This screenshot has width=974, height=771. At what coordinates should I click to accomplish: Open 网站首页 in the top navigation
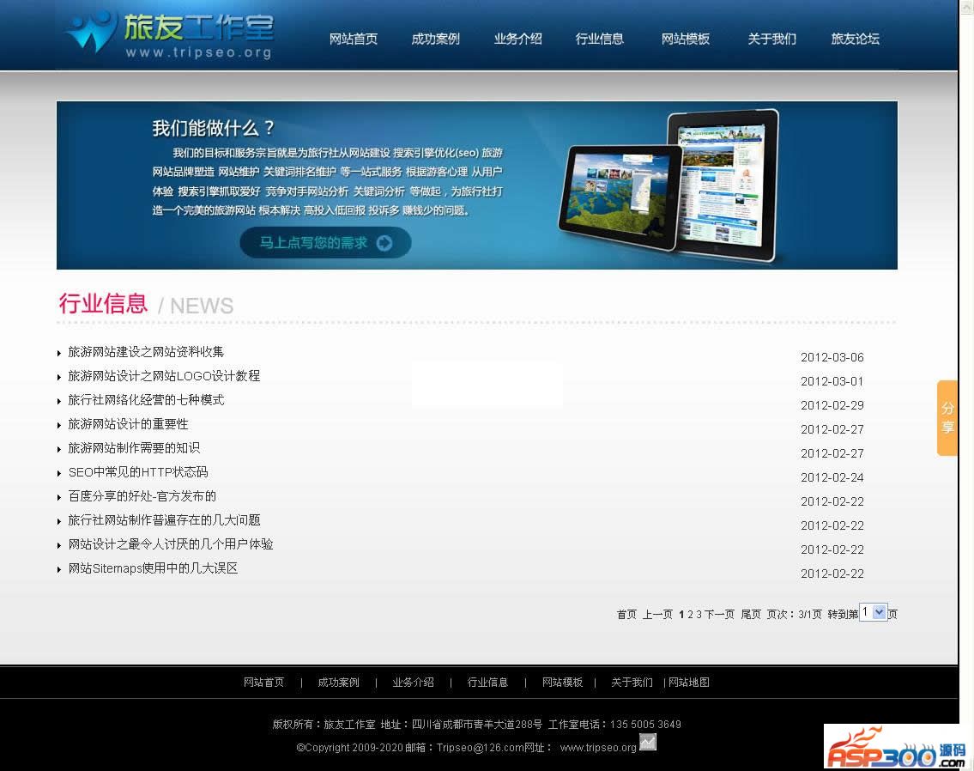pyautogui.click(x=354, y=39)
